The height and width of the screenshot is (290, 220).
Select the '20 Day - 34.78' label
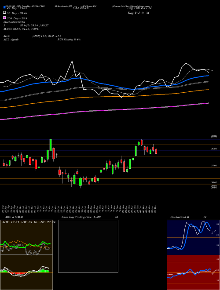coord(16,8)
